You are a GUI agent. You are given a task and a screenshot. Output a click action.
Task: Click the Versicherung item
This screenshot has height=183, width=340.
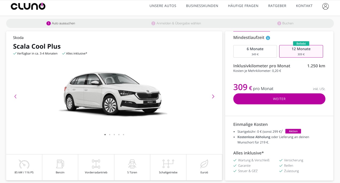pos(294,160)
